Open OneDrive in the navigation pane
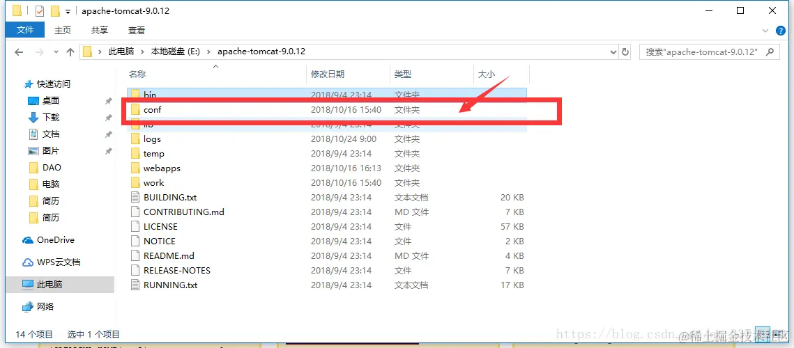This screenshot has width=794, height=348. [x=55, y=240]
